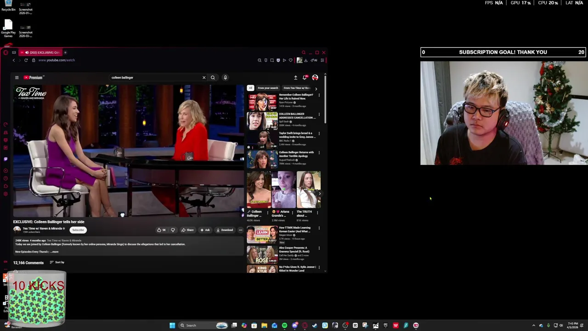
Task: Click the video player area
Action: tap(128, 150)
